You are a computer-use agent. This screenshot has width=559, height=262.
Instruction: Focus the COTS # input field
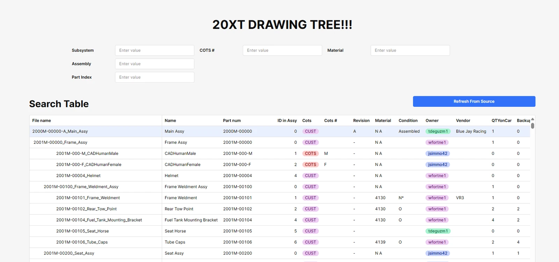point(282,50)
